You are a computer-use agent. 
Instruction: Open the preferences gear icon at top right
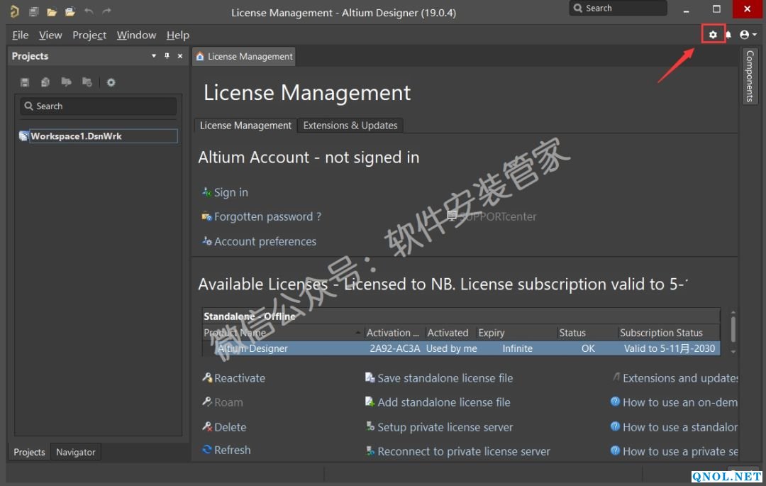pos(713,35)
